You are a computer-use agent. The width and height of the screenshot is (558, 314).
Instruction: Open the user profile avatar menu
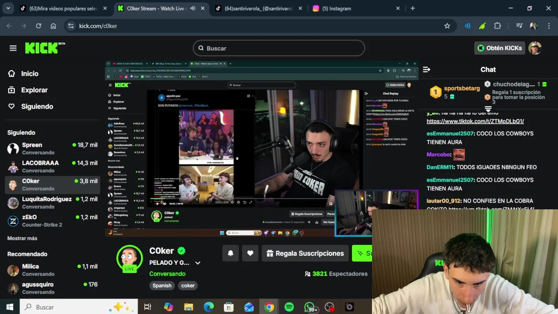tap(535, 48)
